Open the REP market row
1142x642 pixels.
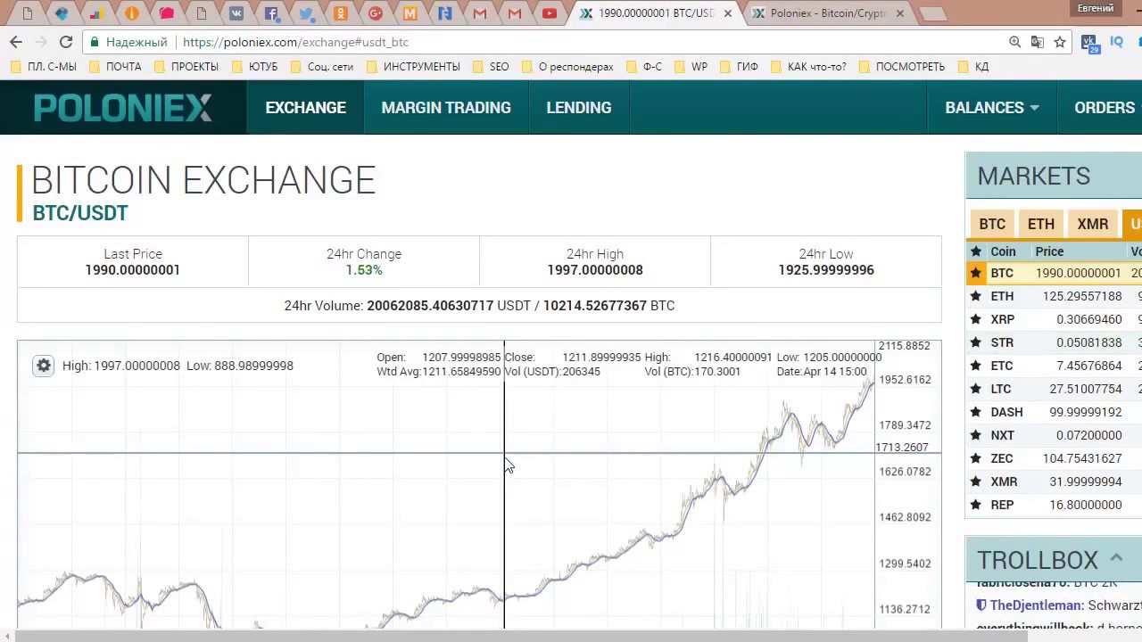[x=1054, y=505]
